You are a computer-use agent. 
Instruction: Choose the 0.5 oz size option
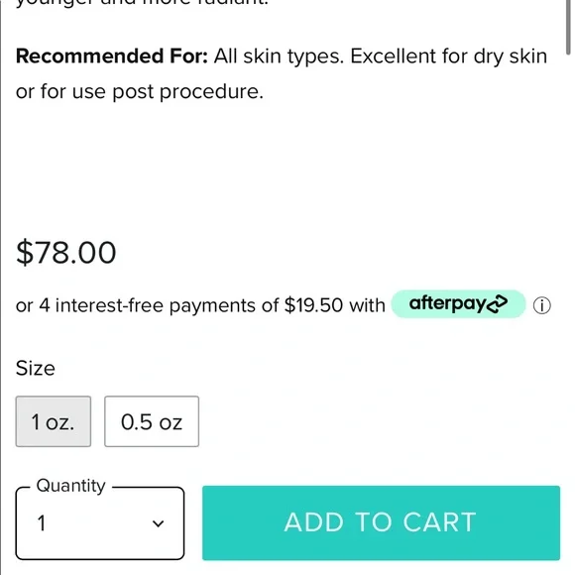pyautogui.click(x=152, y=421)
